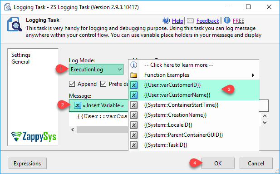Click the message scroll down arrow
The width and height of the screenshot is (280, 174).
(x=265, y=123)
